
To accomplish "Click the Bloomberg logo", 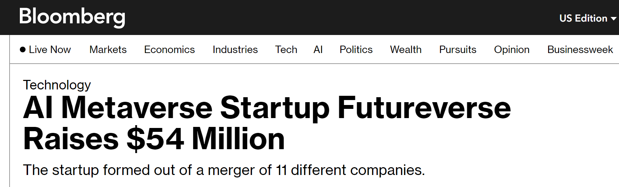I will coord(72,17).
